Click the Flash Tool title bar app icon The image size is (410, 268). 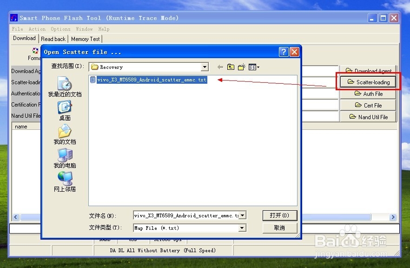(14, 18)
